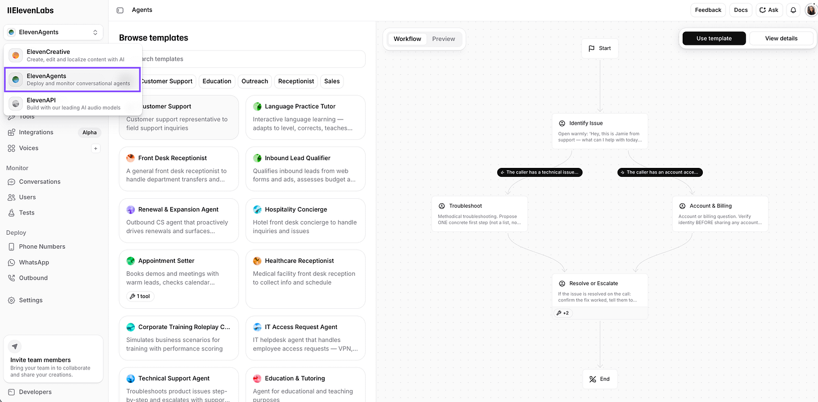Filter templates by Education
Image resolution: width=818 pixels, height=402 pixels.
click(x=217, y=81)
